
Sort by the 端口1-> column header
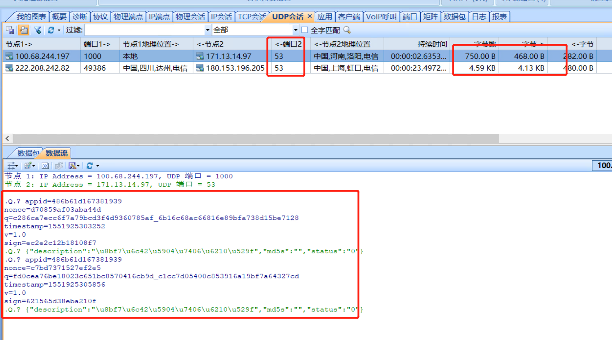(100, 44)
